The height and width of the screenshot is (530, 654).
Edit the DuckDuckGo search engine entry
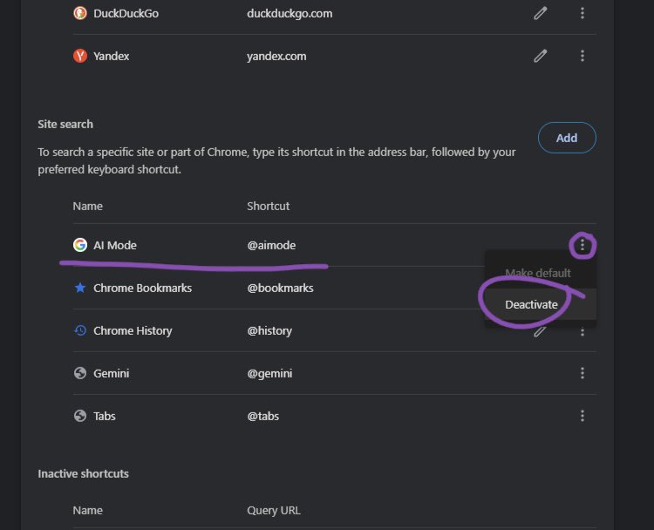(540, 13)
